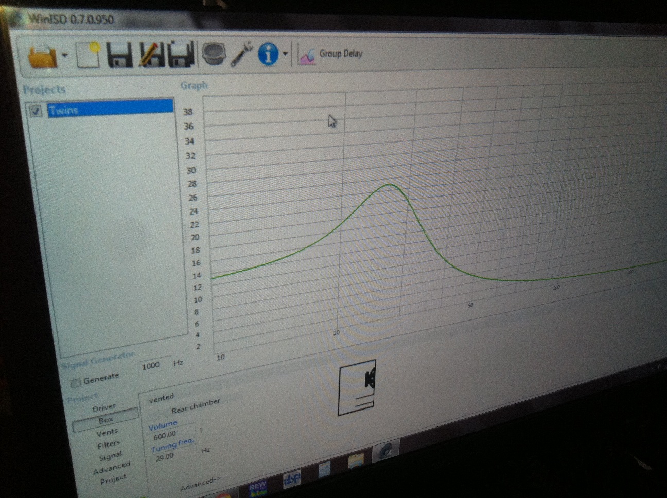Screen dimensions: 667x498
Task: Open the driver editor speaker icon
Action: (214, 54)
